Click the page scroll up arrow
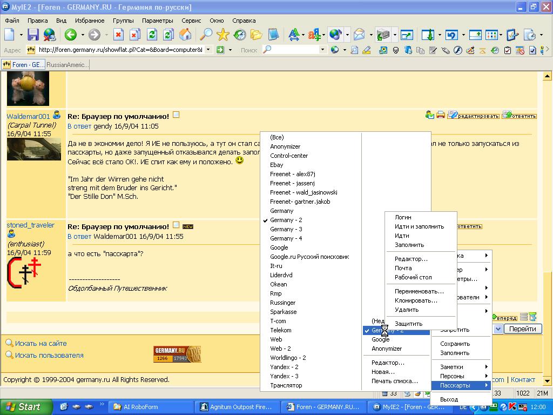This screenshot has width=553, height=415. (x=547, y=76)
